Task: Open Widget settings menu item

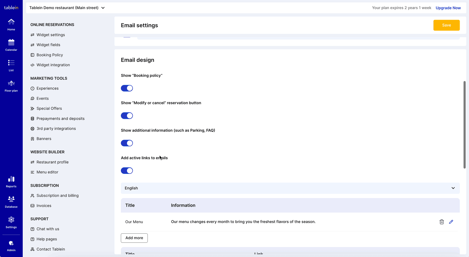Action: coord(51,35)
